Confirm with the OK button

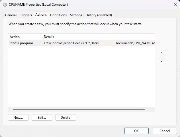click(x=136, y=131)
